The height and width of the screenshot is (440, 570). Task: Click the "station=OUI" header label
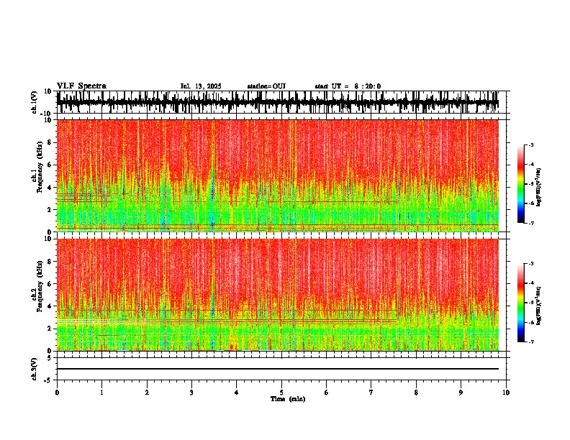[266, 86]
